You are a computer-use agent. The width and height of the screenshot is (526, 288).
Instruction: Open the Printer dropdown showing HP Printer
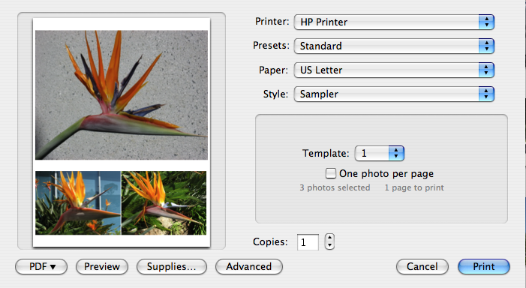coord(394,22)
